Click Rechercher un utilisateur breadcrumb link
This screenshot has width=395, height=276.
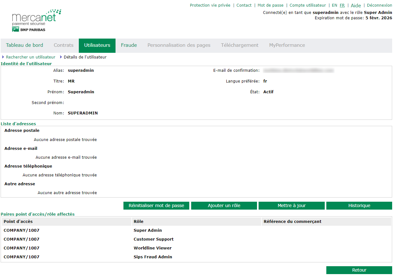coord(30,57)
